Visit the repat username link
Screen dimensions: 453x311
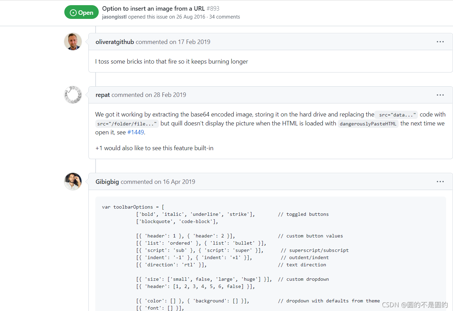tap(103, 95)
